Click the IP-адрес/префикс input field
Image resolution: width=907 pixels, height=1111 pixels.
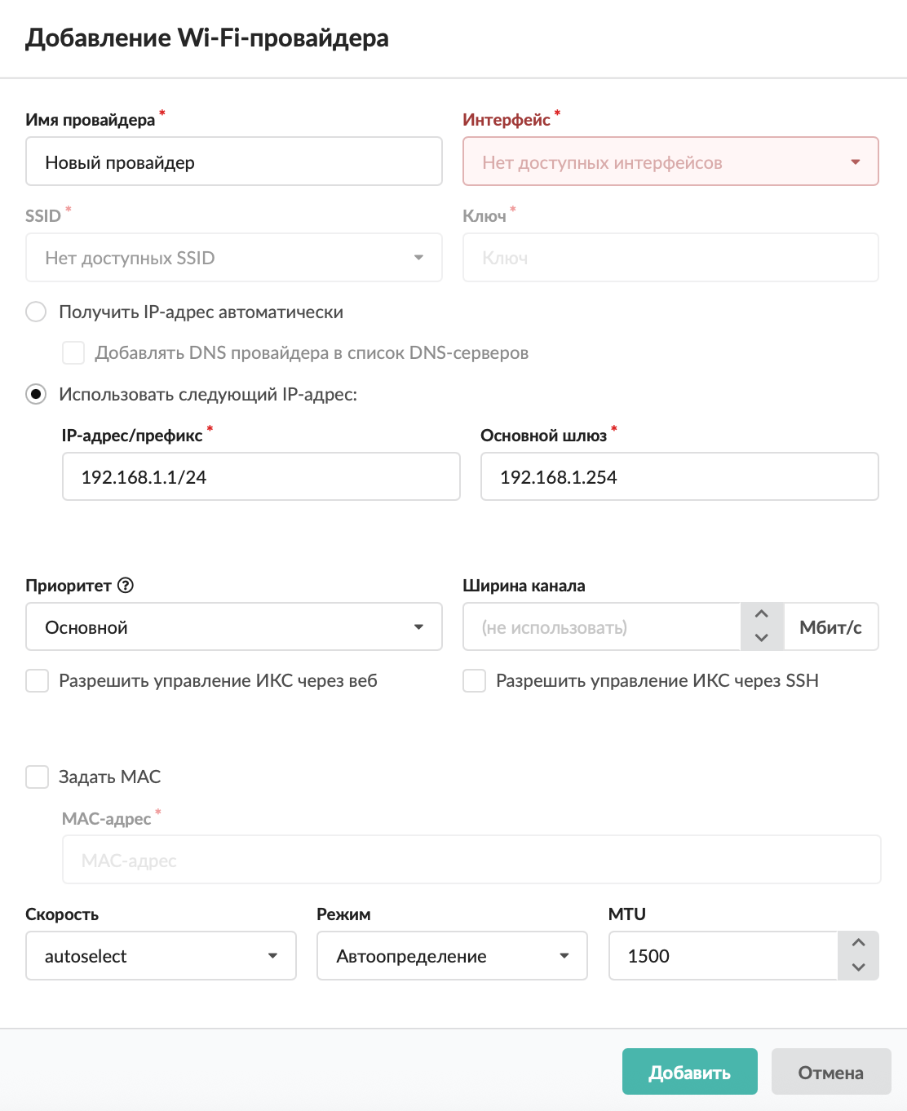click(x=261, y=477)
